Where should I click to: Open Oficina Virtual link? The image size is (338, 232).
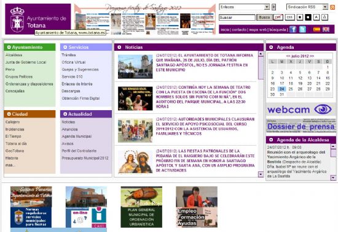click(74, 62)
